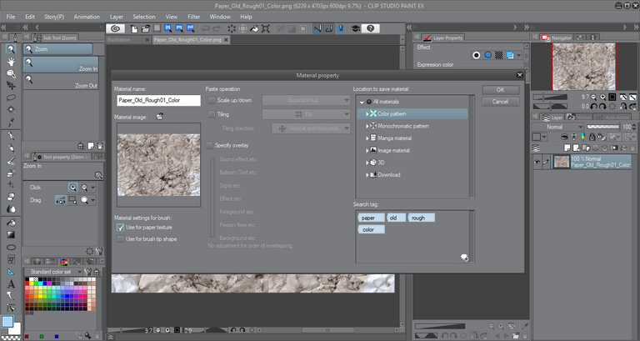Click the graduation cap tutorial icon
Image resolution: width=640 pixels, height=341 pixels.
click(356, 28)
